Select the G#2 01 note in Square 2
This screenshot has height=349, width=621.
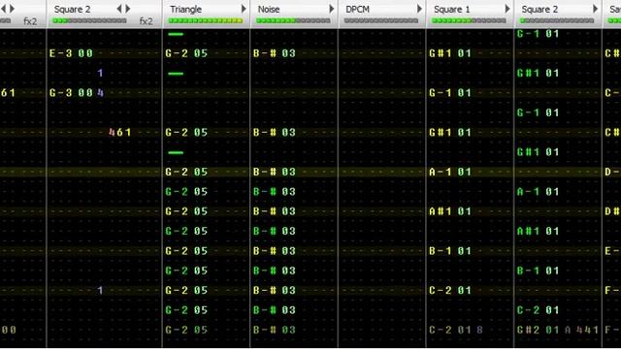coord(539,330)
